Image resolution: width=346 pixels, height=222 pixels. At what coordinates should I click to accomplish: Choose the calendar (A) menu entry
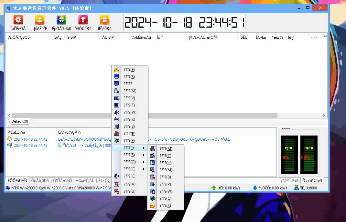(130, 184)
